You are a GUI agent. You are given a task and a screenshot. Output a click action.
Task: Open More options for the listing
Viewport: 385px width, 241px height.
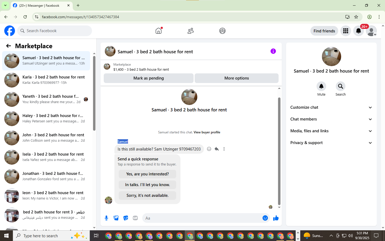click(x=237, y=78)
